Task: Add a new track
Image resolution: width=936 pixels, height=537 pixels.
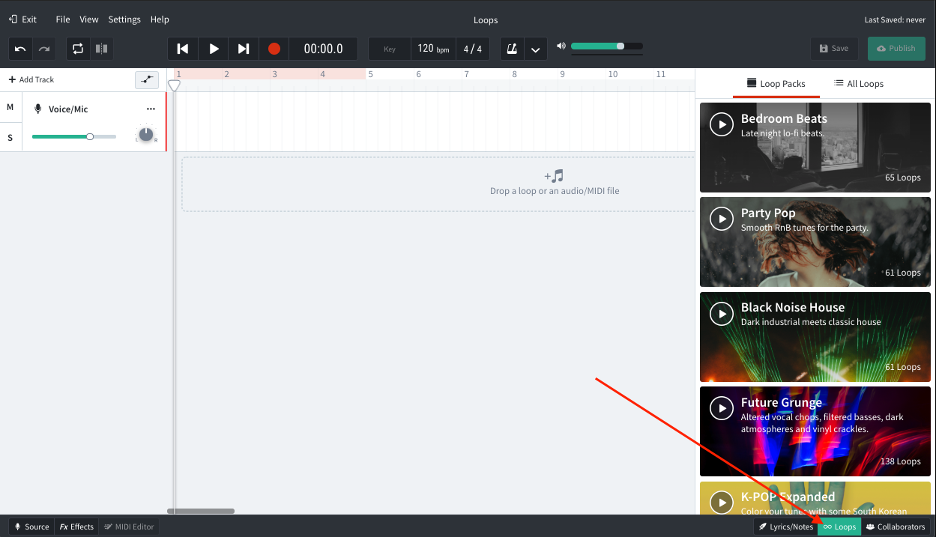Action: [x=31, y=79]
